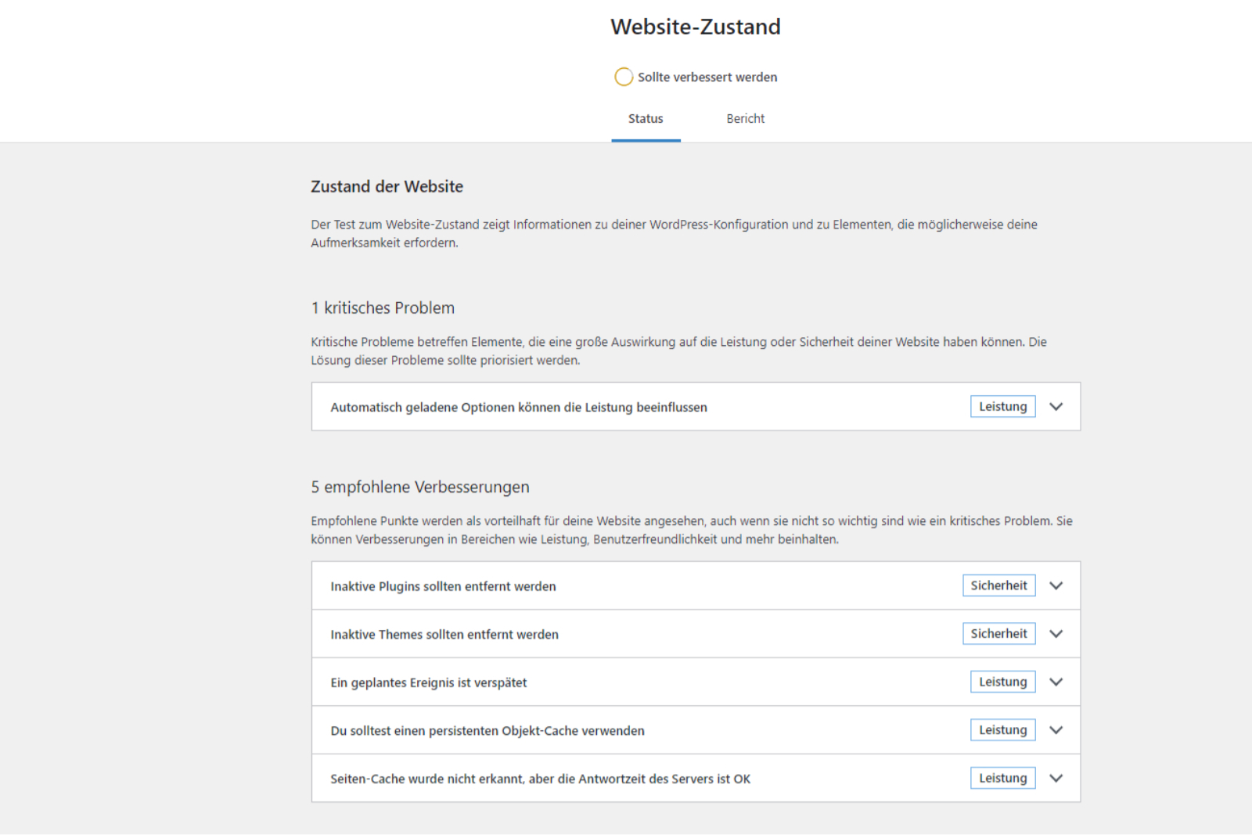
Task: Expand the automatisch geladene Optionen chevron
Action: 1056,407
